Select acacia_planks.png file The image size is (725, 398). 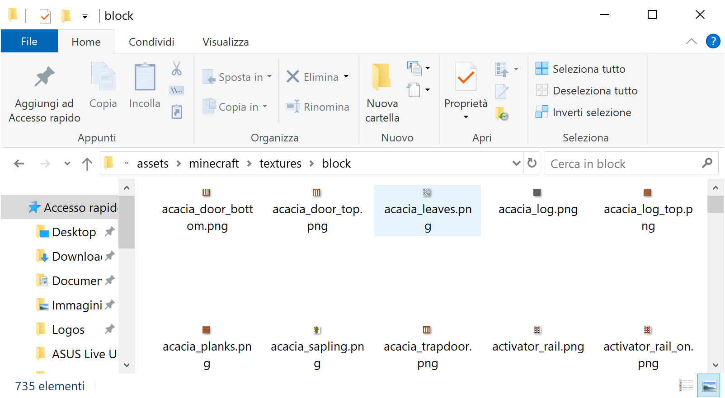pyautogui.click(x=207, y=348)
